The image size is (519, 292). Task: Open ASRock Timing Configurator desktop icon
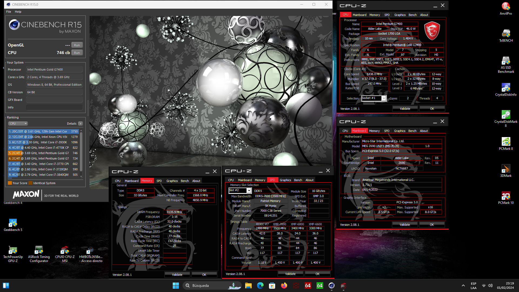point(39,254)
